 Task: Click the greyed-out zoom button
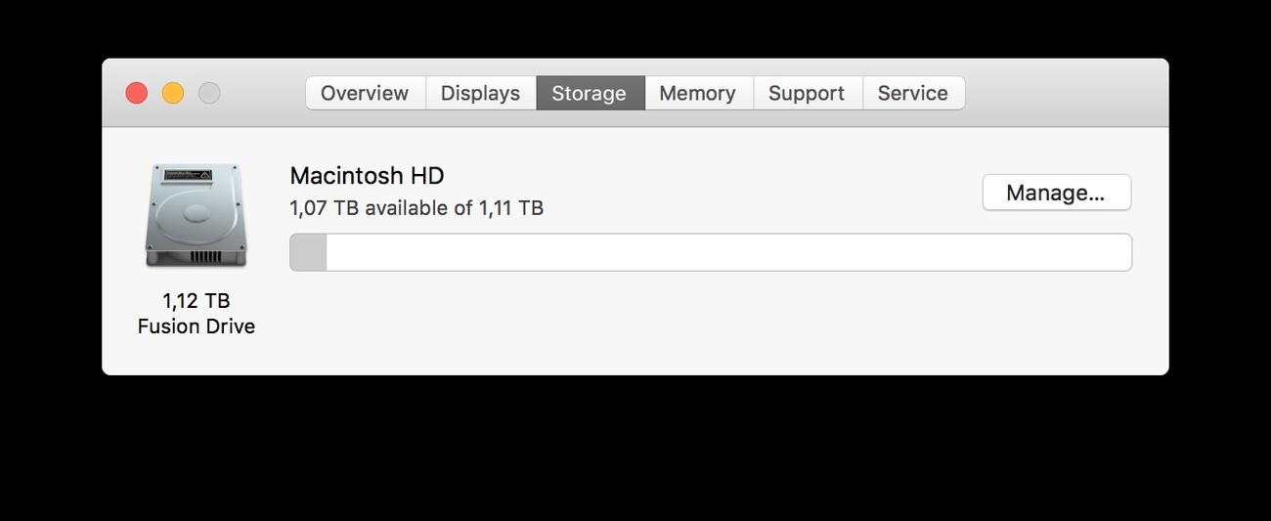[209, 93]
